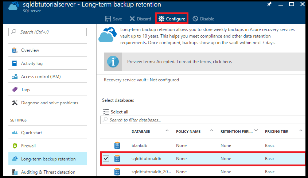
Task: Click the Activity log book icon
Action: pos(15,63)
